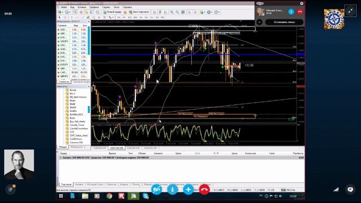Select the candlestick chart type icon
361x203 pixels.
click(160, 12)
